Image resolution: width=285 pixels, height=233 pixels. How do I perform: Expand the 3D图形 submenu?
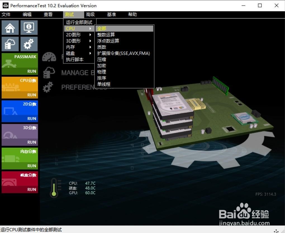79,41
